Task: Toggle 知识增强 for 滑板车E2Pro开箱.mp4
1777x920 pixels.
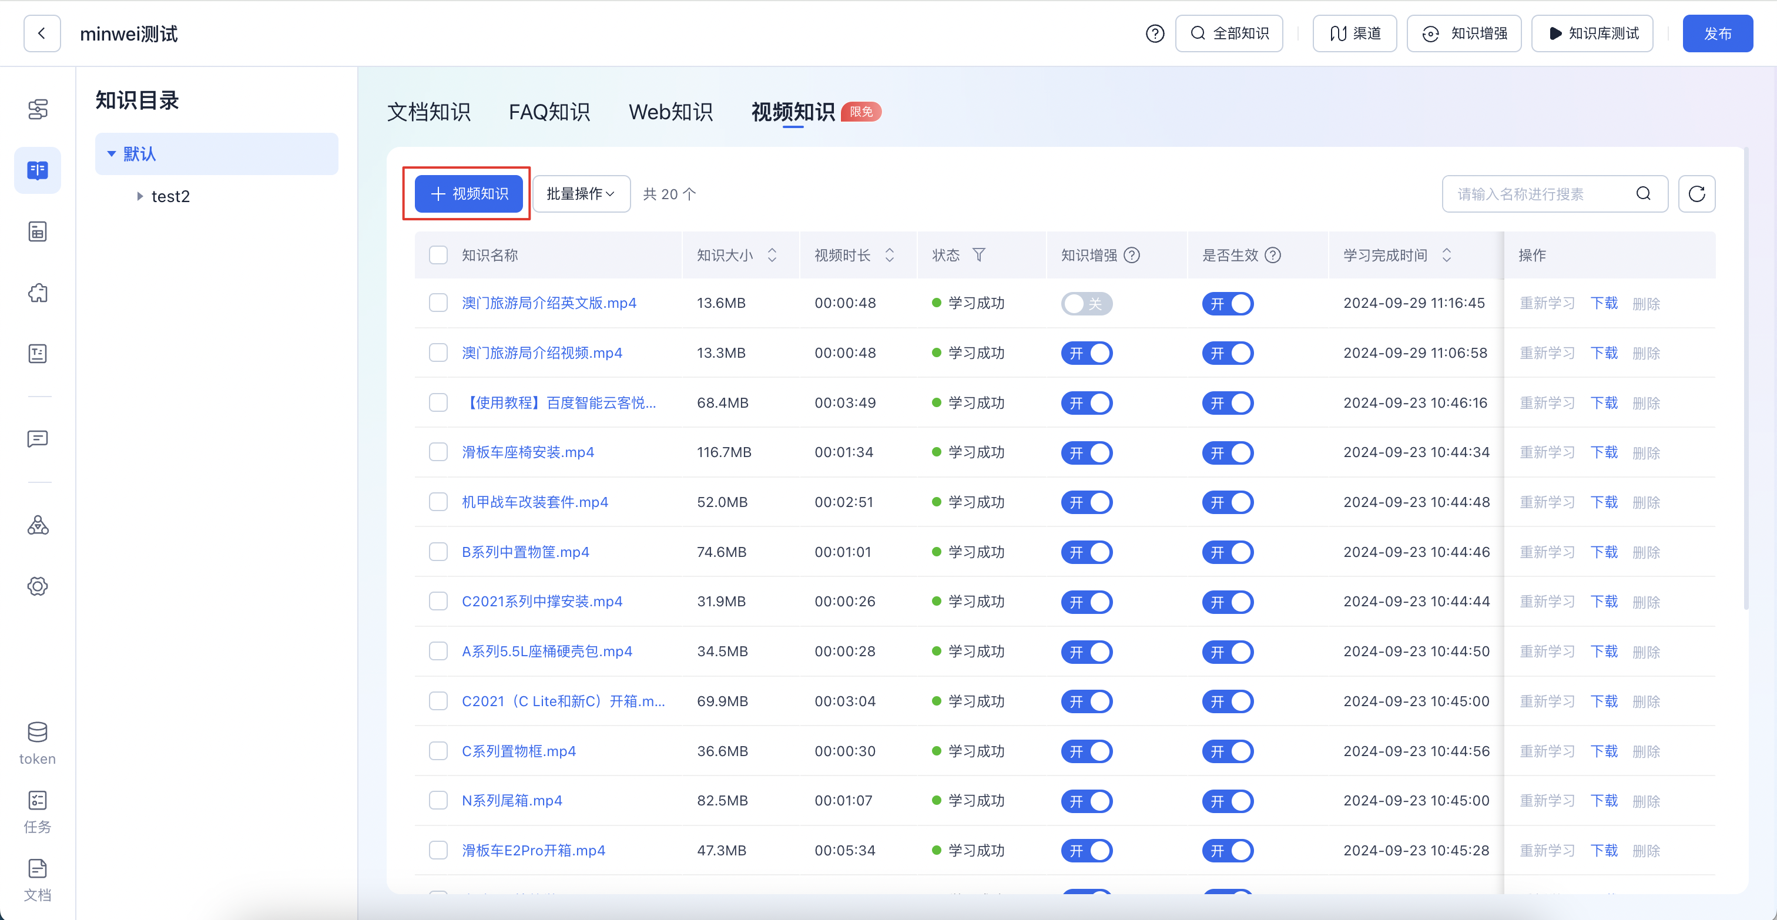Action: 1087,850
